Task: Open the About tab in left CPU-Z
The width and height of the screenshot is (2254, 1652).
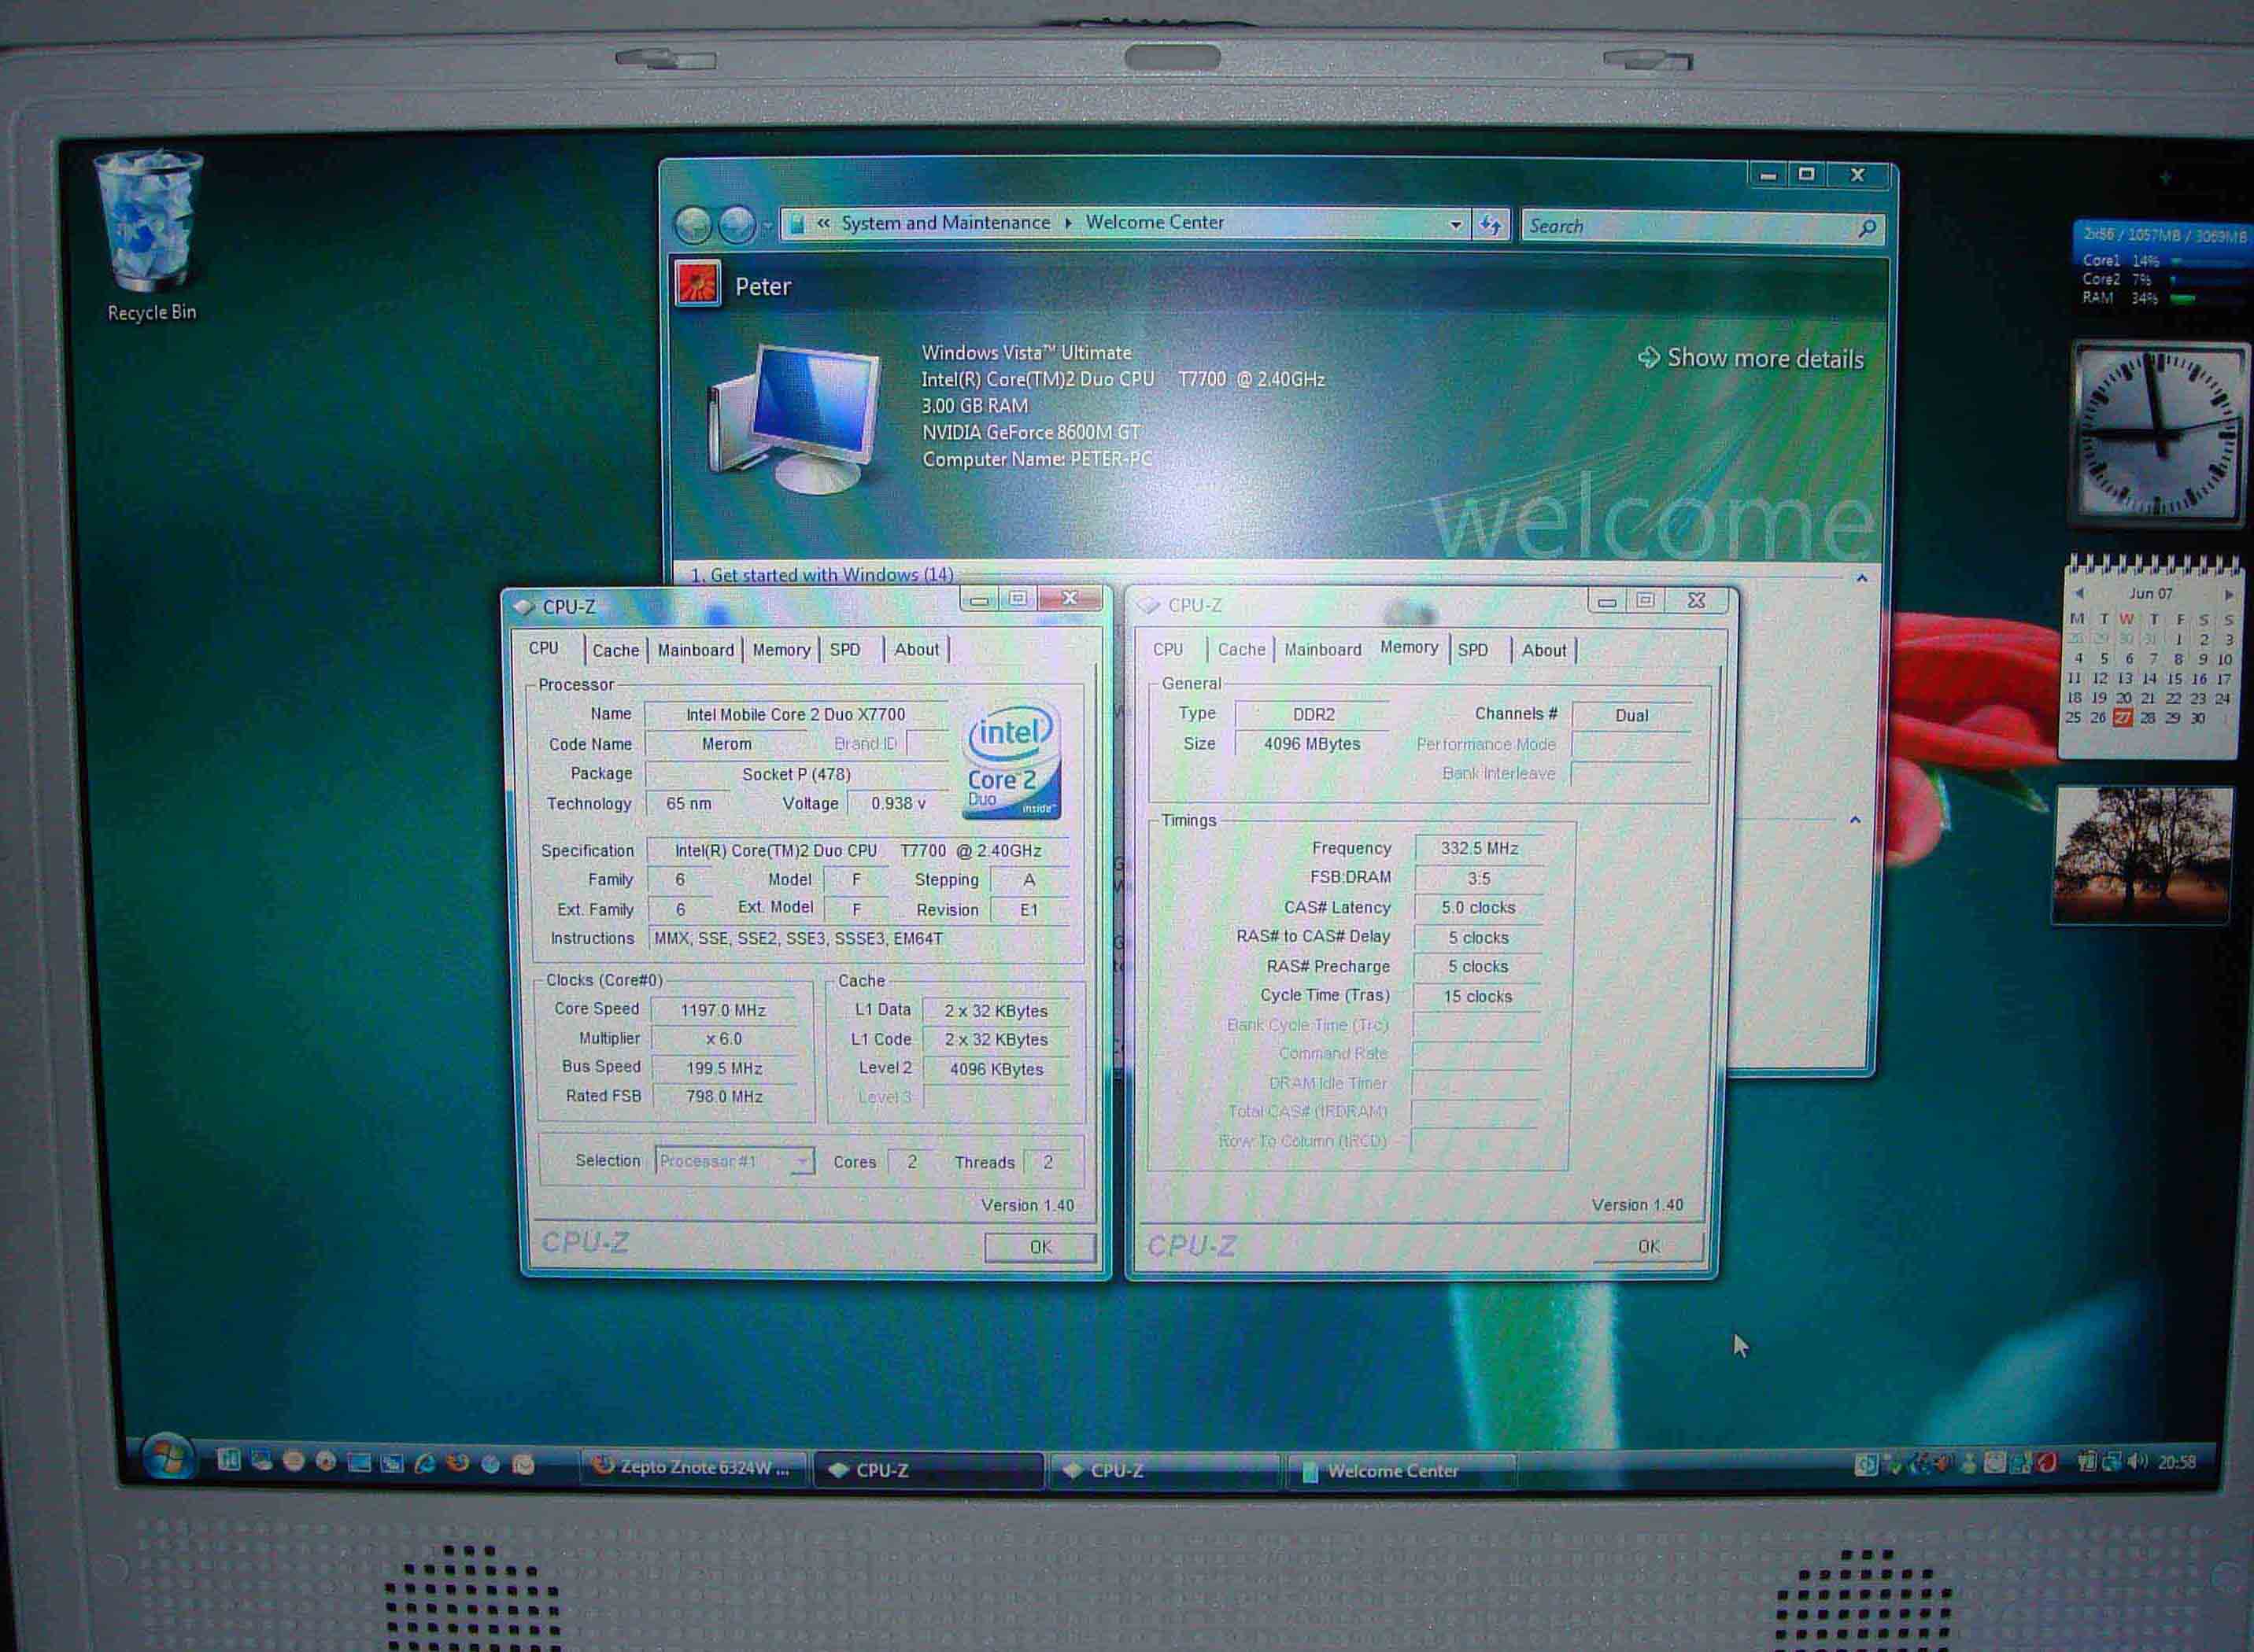Action: pyautogui.click(x=916, y=649)
